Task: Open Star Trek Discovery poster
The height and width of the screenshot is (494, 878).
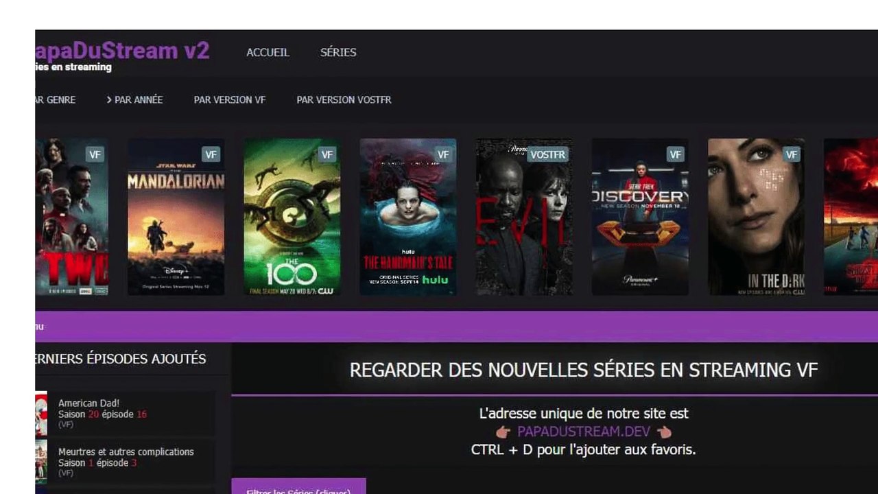Action: pyautogui.click(x=639, y=217)
